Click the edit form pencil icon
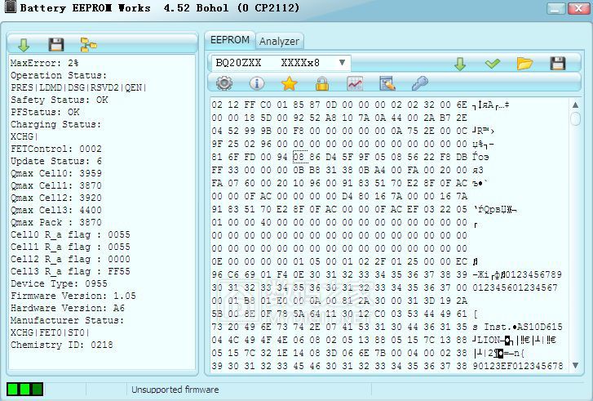This screenshot has width=593, height=401. pos(387,83)
